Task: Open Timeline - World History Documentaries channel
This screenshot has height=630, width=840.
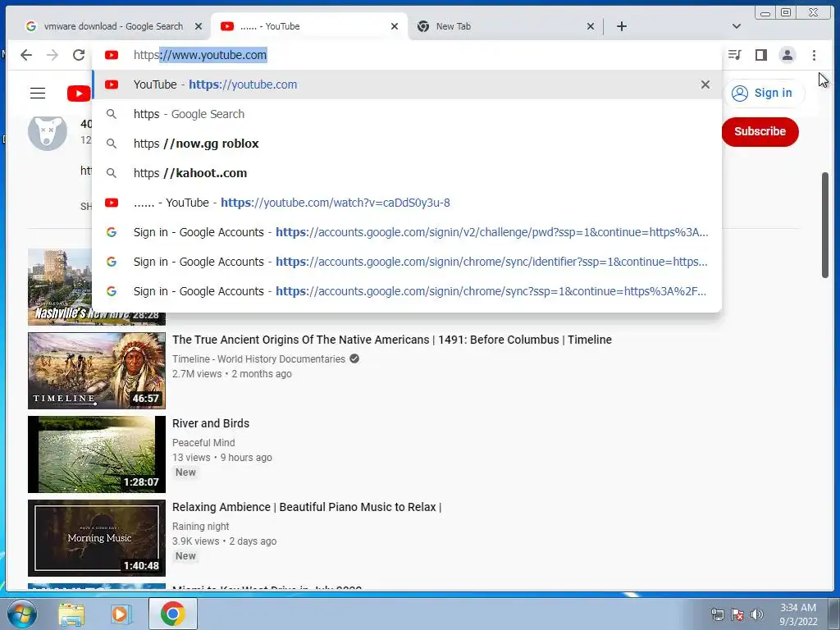Action: 258,359
